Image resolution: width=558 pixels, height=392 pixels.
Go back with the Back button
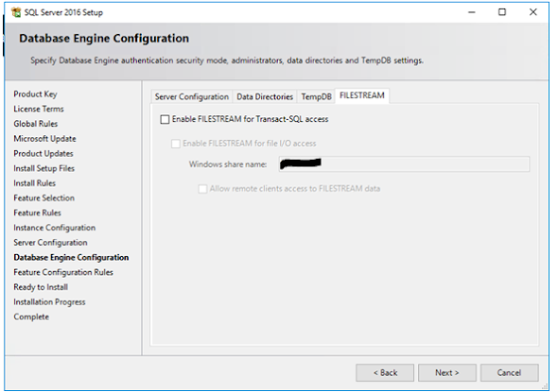pos(385,373)
